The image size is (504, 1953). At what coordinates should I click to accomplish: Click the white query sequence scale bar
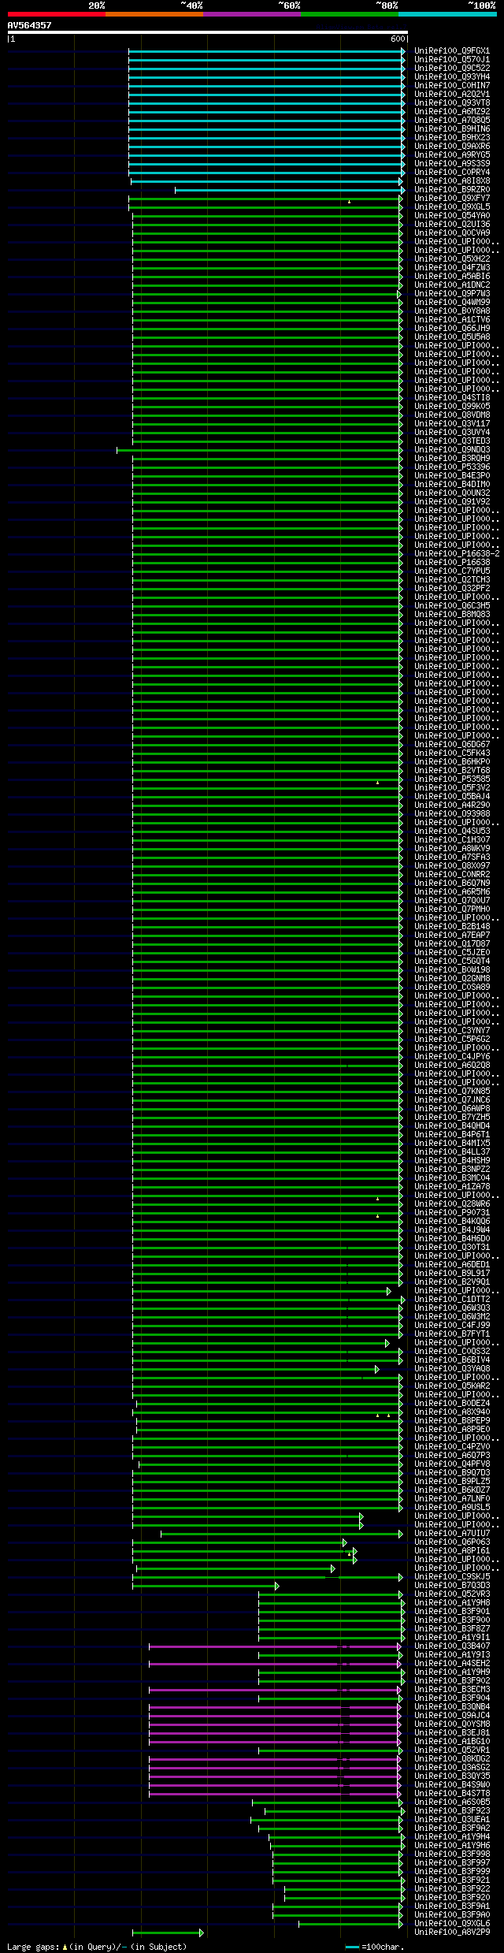coord(207,32)
